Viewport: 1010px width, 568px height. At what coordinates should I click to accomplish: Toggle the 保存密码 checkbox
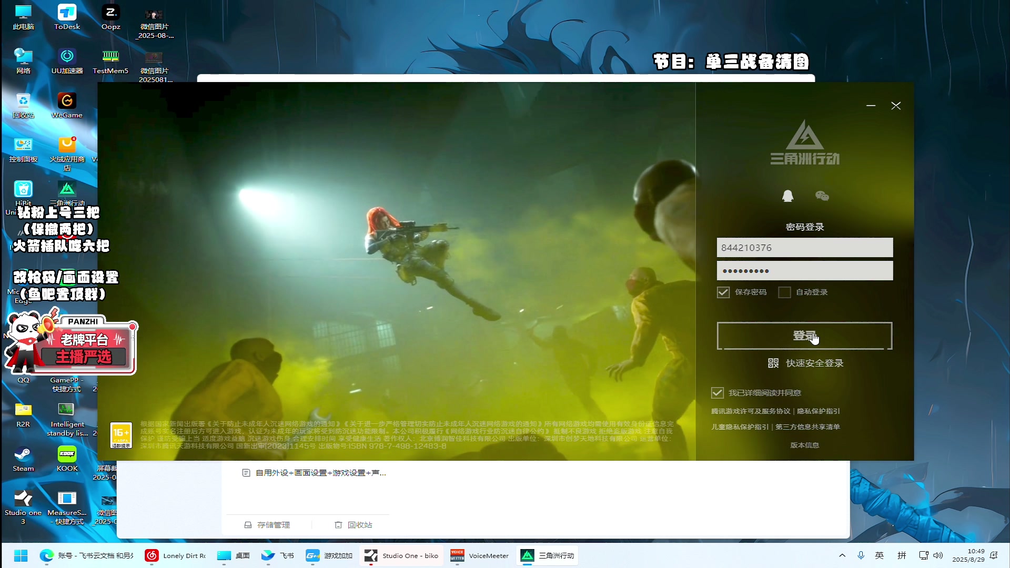click(723, 292)
